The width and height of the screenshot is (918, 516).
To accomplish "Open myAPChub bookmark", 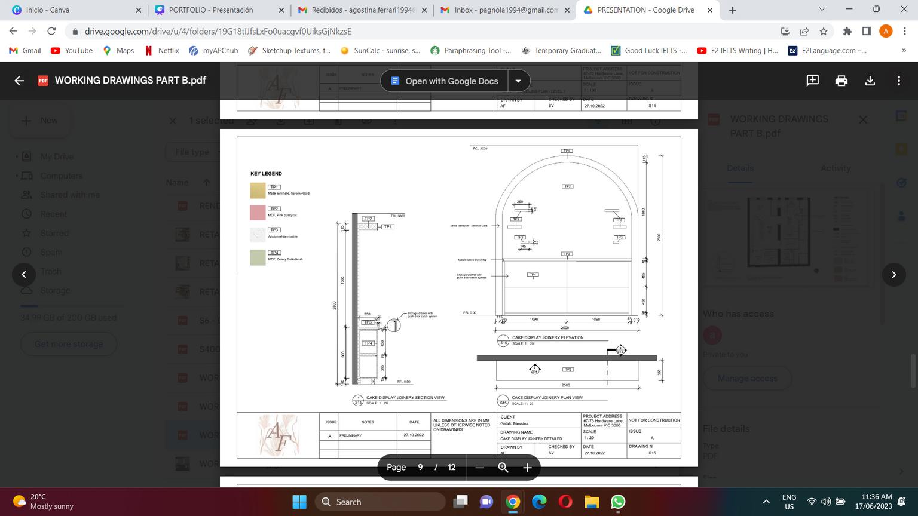I will point(213,51).
